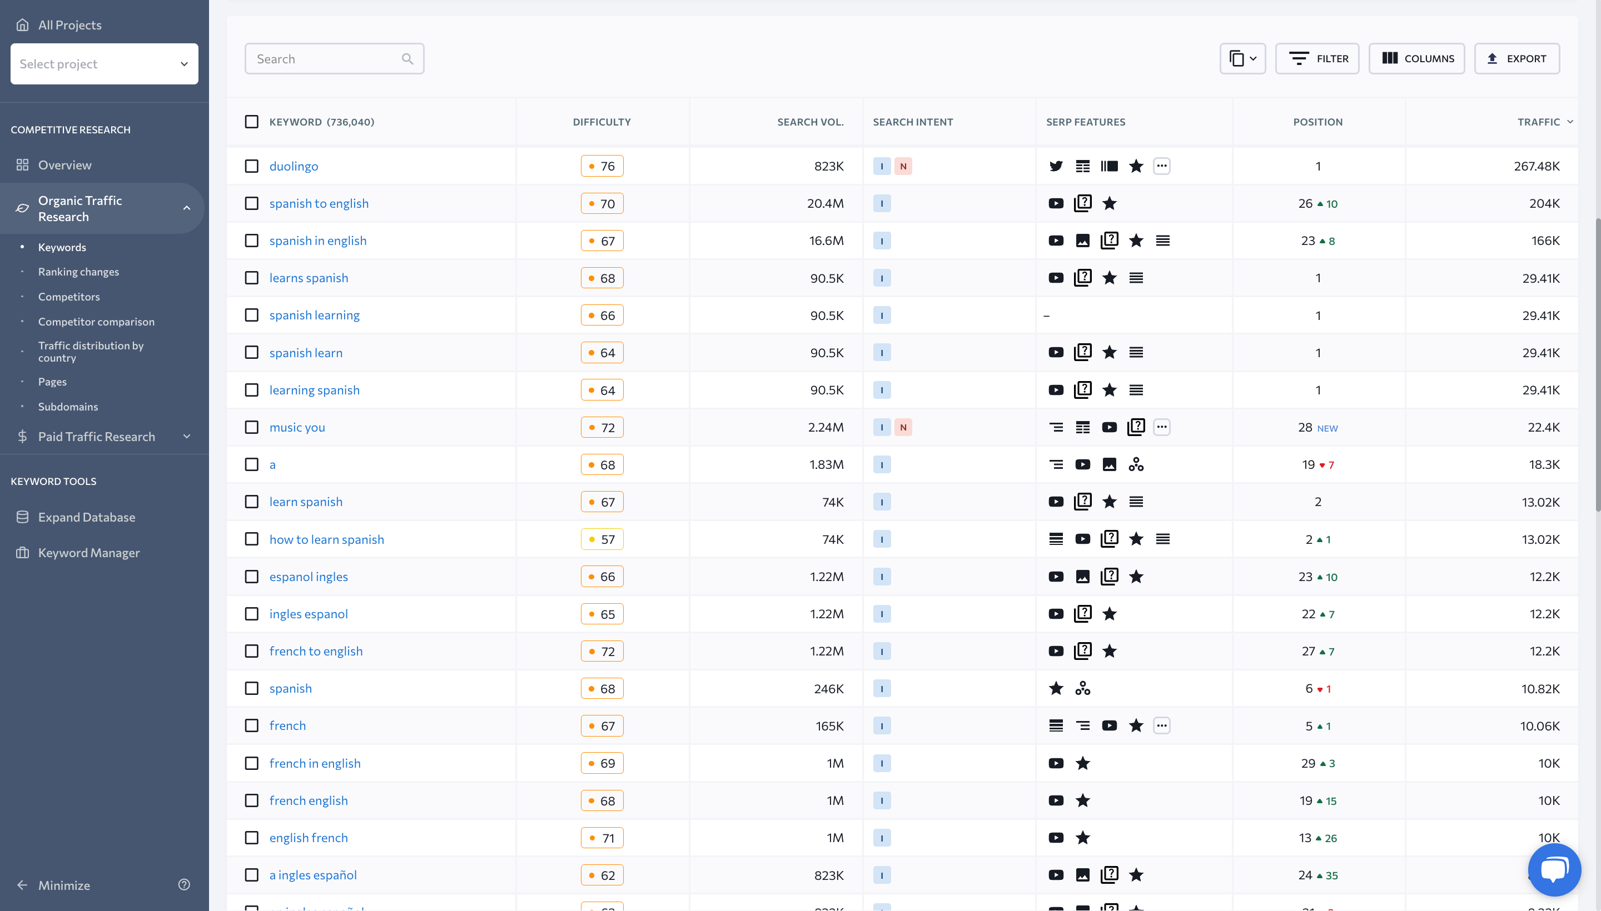Click the Filter button to add keyword filters
Image resolution: width=1601 pixels, height=911 pixels.
click(1317, 58)
